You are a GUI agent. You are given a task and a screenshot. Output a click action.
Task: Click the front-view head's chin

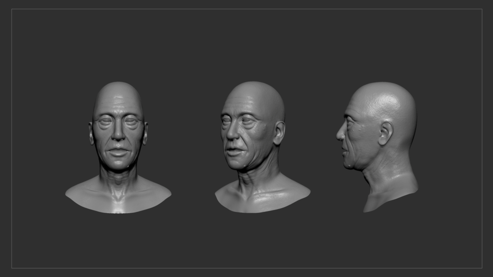pos(118,165)
